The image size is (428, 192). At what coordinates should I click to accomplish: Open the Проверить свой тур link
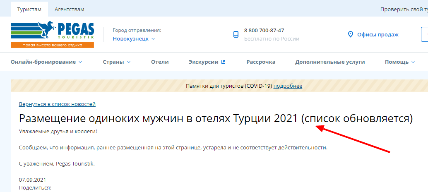point(404,9)
